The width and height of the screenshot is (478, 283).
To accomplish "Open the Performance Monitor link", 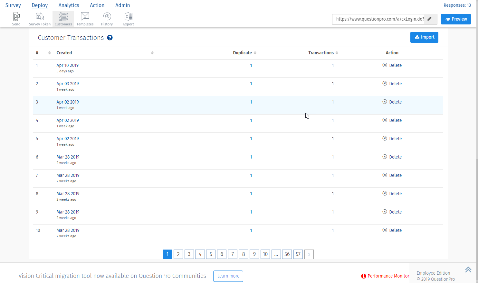I will click(388, 276).
